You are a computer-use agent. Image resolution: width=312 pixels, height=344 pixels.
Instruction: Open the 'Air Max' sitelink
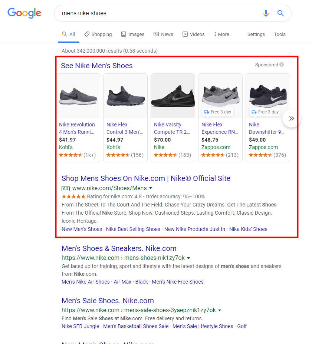click(x=122, y=282)
